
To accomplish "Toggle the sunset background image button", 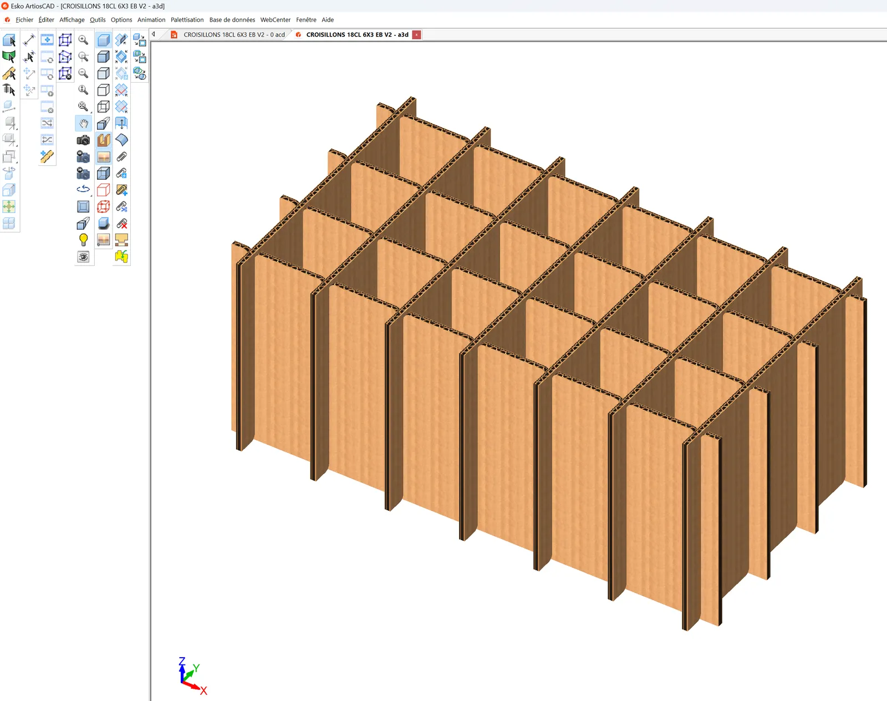I will tap(103, 157).
